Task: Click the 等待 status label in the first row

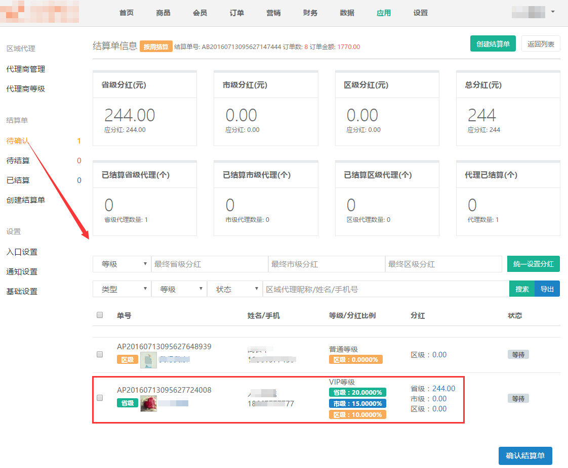Action: point(518,355)
